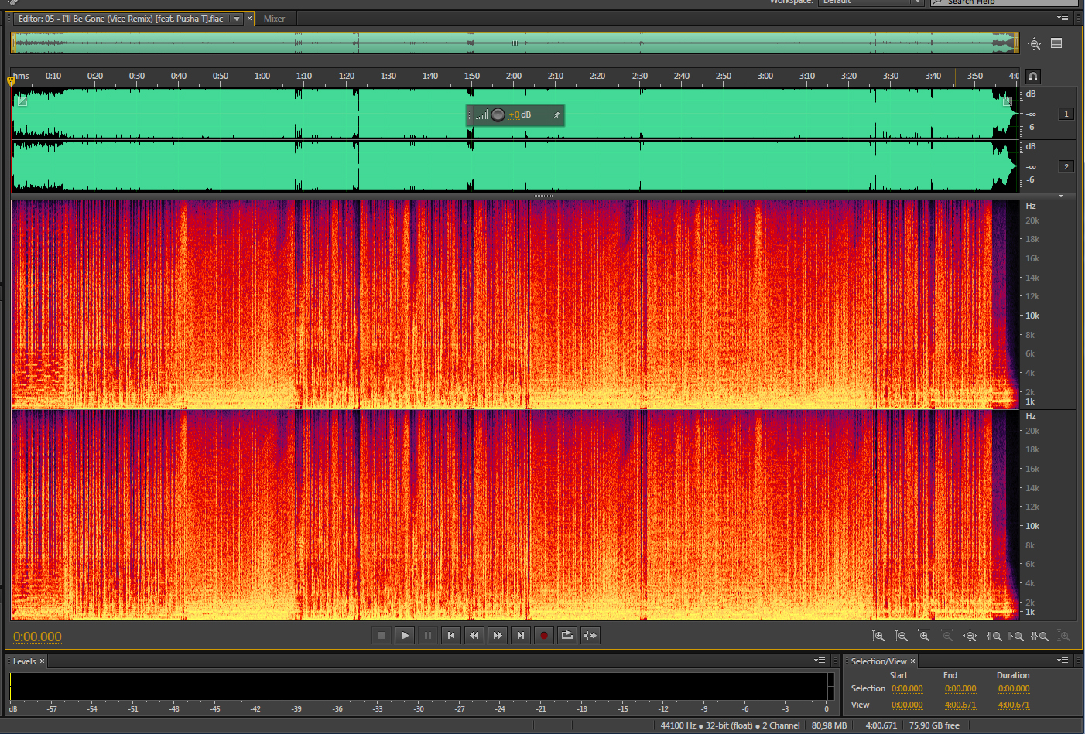Click the view layout icon beside navigator
Viewport: 1085px width, 734px height.
1056,43
